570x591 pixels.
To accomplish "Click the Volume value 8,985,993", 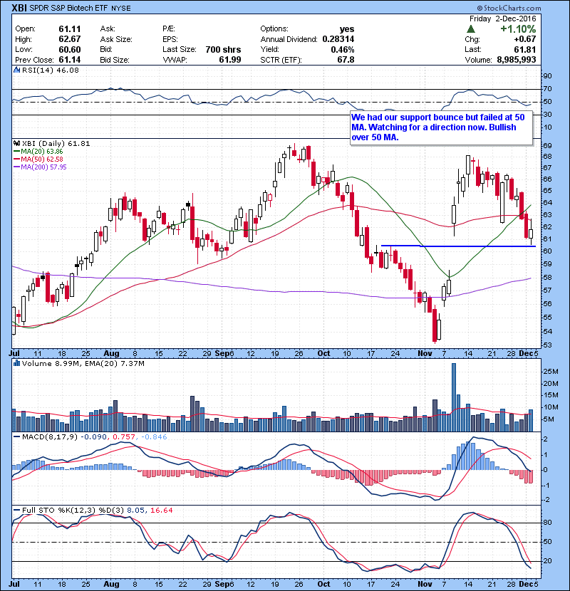I will click(x=517, y=60).
